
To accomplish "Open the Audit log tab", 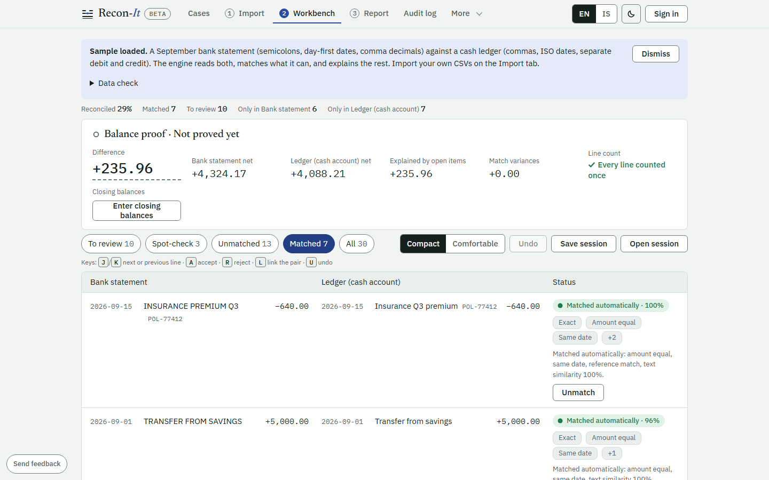I will [x=420, y=13].
